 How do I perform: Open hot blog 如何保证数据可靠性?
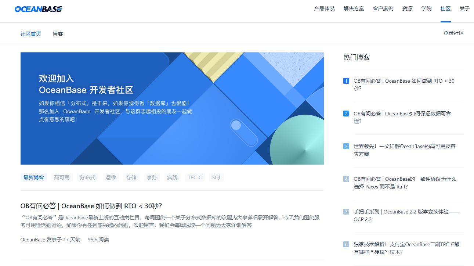coord(402,118)
